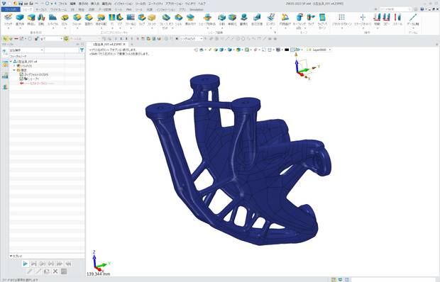
Task: Select the スケッチ (Sketch) tool
Action: [x=8, y=20]
